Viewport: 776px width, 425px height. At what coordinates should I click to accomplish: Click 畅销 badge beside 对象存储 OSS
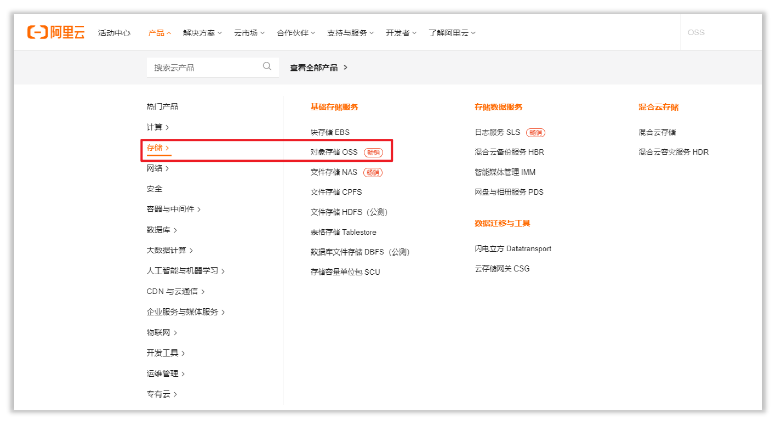click(373, 152)
